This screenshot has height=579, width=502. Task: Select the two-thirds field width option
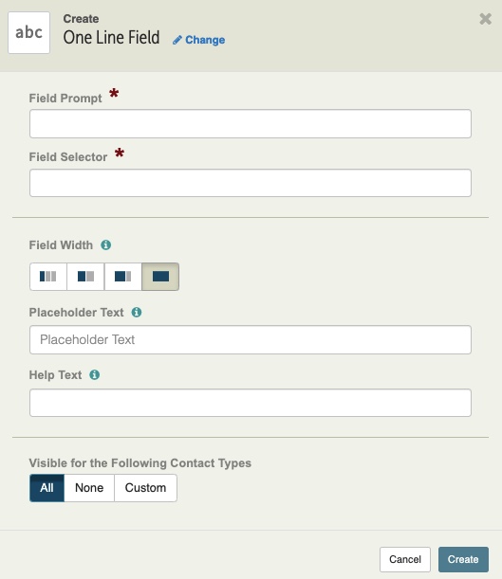(123, 277)
